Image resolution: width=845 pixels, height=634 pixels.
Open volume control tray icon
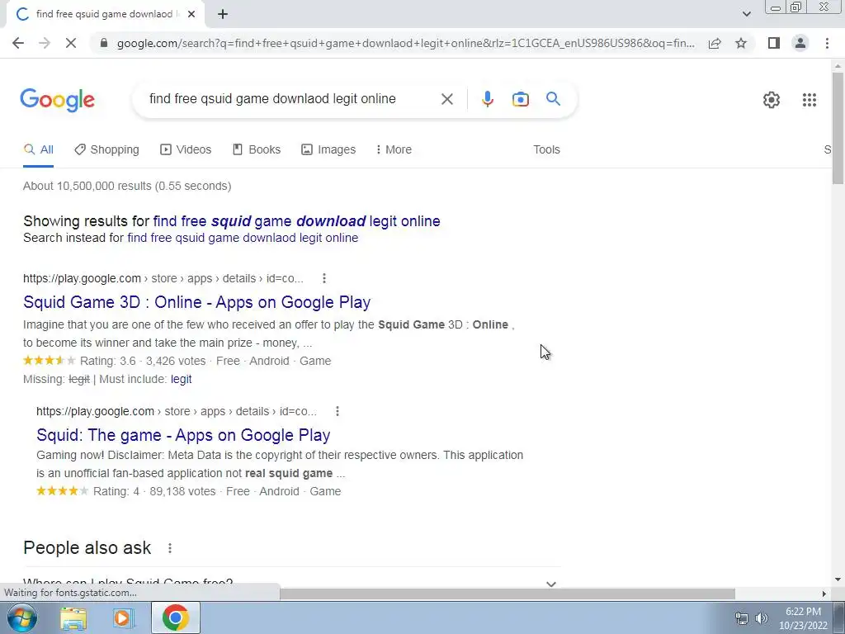click(762, 618)
